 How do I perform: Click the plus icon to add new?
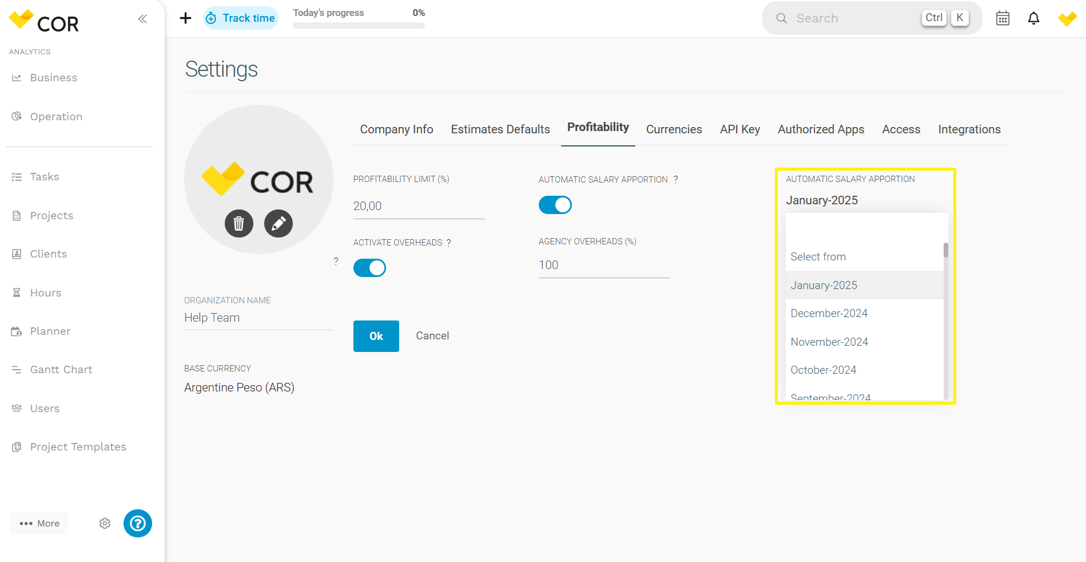185,18
